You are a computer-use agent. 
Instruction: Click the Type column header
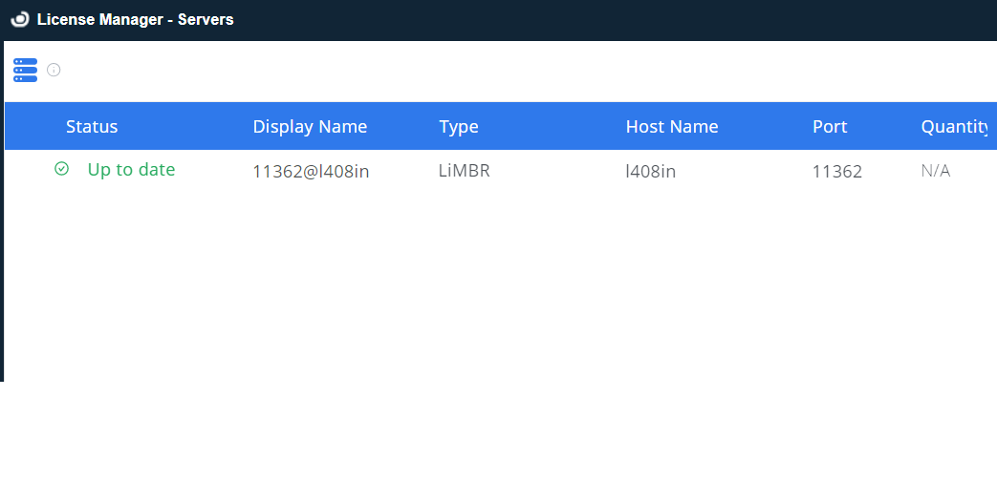[459, 127]
